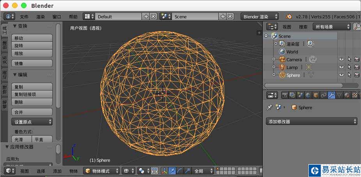
Task: Open the 添加修改器 dropdown
Action: (311, 122)
